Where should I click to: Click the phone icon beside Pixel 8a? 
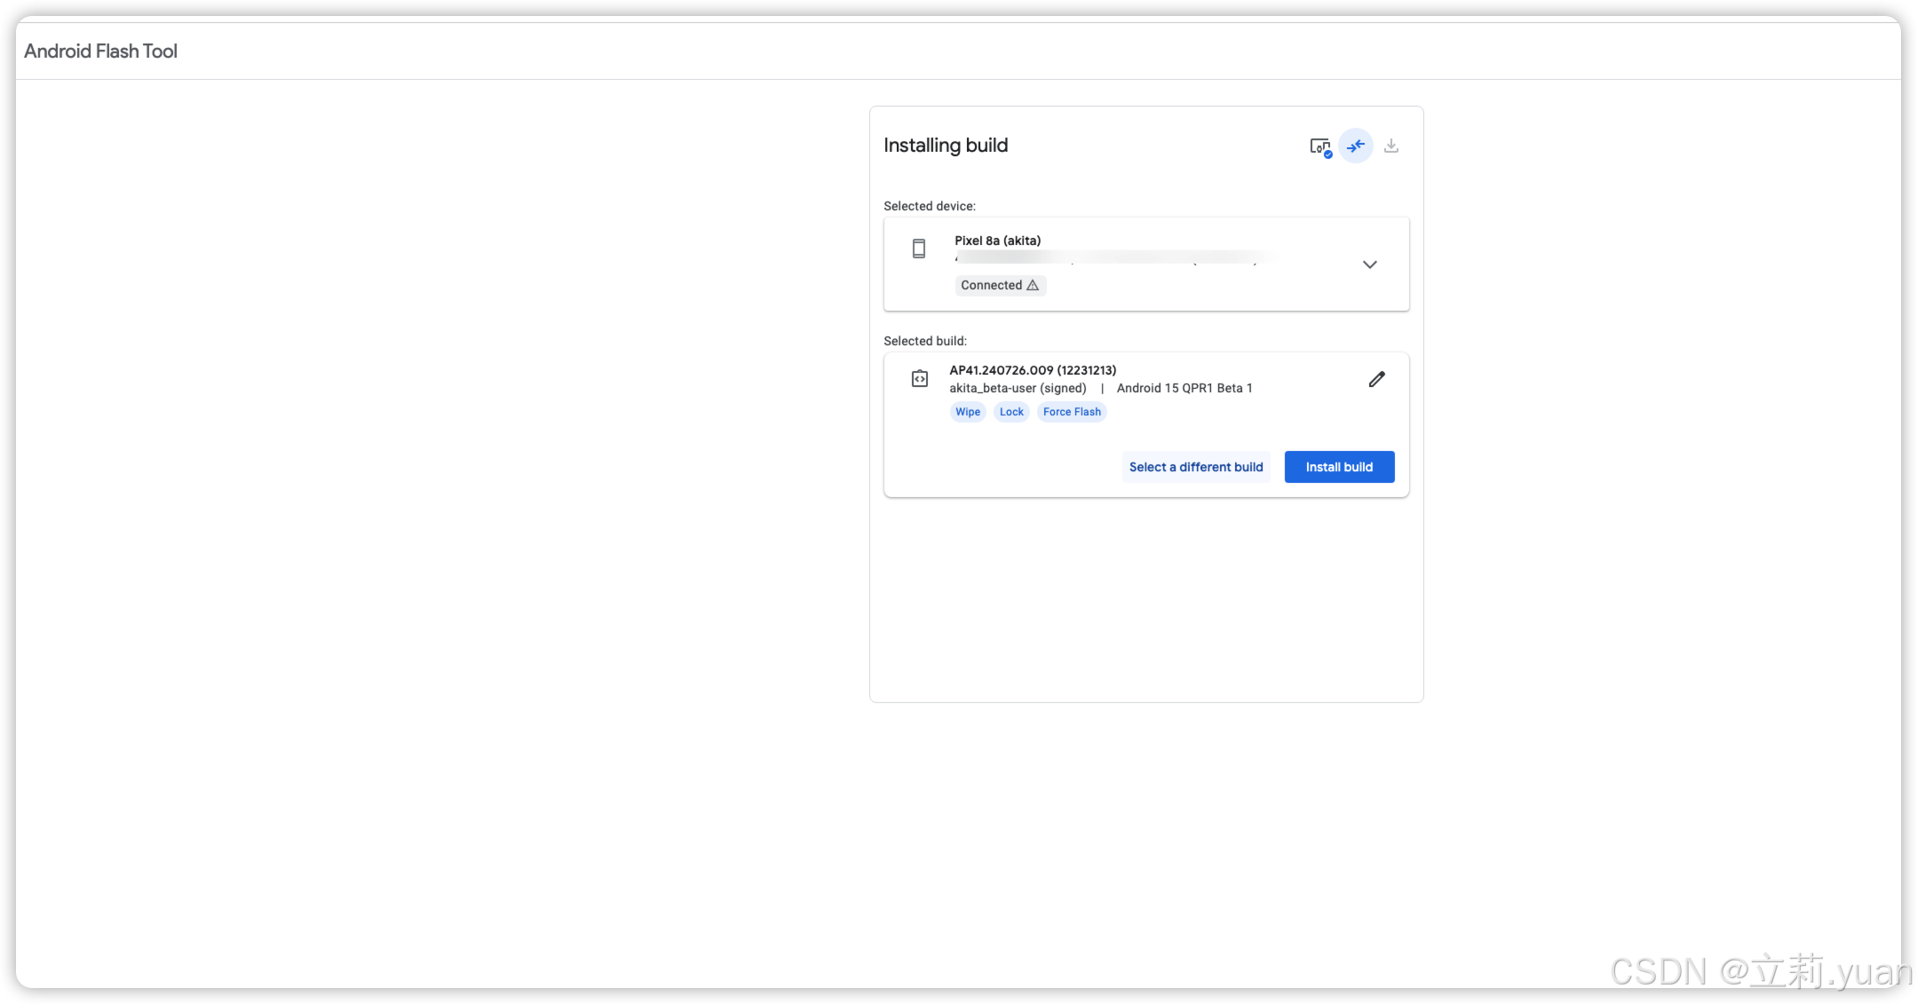coord(919,249)
